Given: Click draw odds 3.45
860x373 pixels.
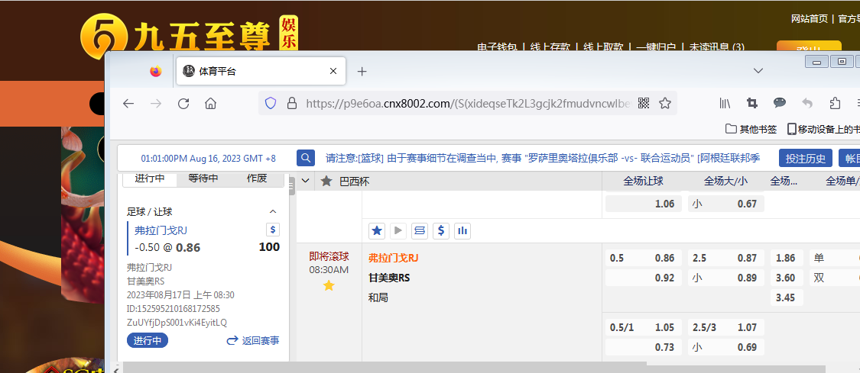Looking at the screenshot, I should pos(786,297).
